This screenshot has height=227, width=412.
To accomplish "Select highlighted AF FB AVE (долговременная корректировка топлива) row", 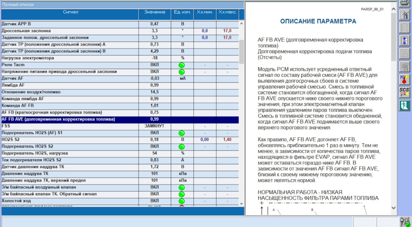I will (120, 119).
